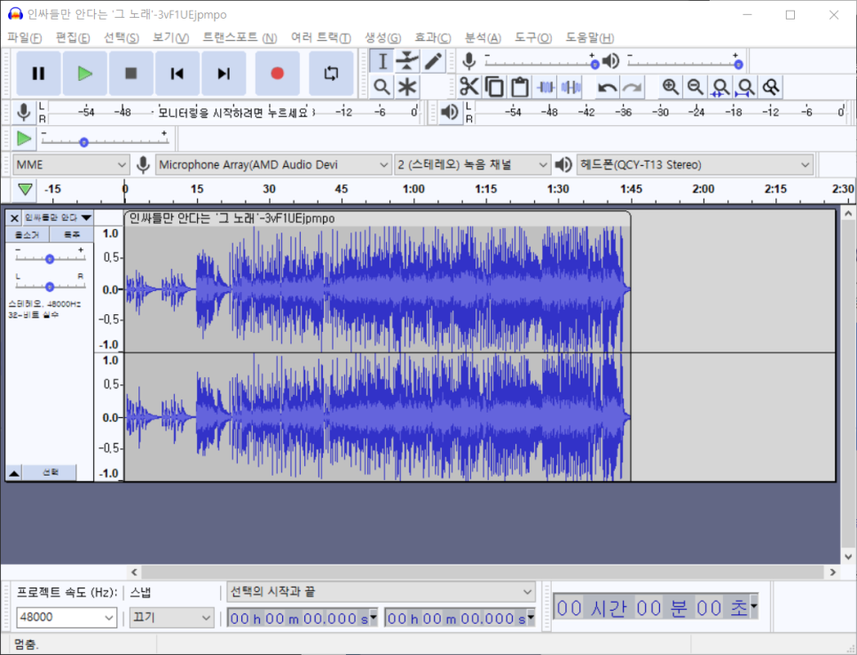This screenshot has width=857, height=655.
Task: Skip to start of project
Action: click(x=177, y=74)
